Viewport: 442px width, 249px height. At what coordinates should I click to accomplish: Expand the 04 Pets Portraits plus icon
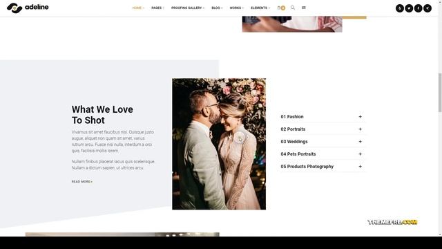pos(360,154)
